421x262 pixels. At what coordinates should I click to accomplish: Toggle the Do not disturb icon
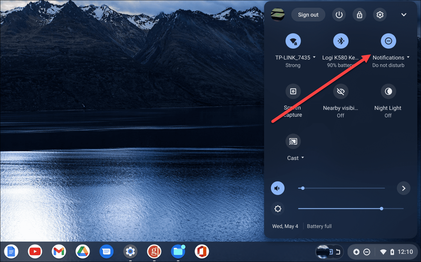pos(388,41)
